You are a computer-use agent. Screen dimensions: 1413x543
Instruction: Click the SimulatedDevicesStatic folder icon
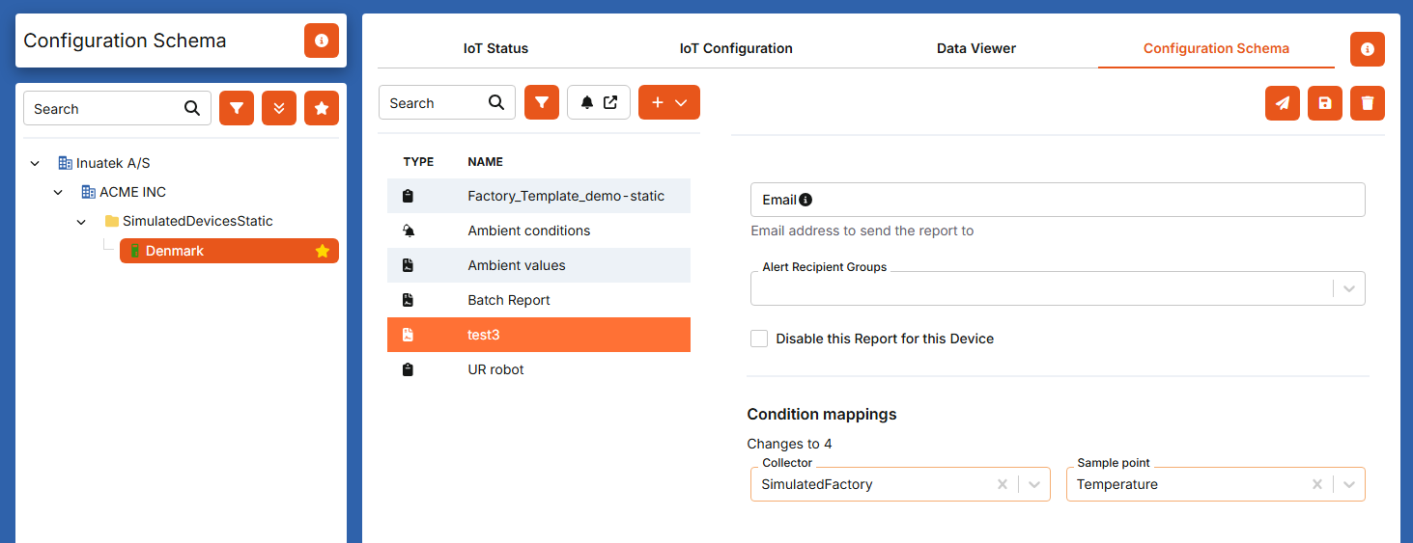[111, 221]
